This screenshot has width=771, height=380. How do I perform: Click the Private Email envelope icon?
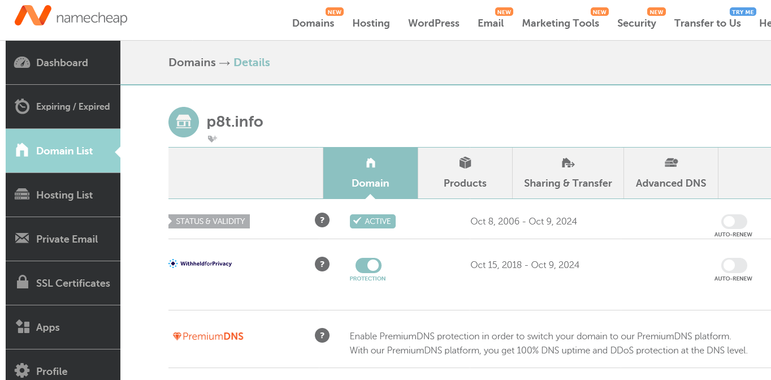click(x=21, y=239)
